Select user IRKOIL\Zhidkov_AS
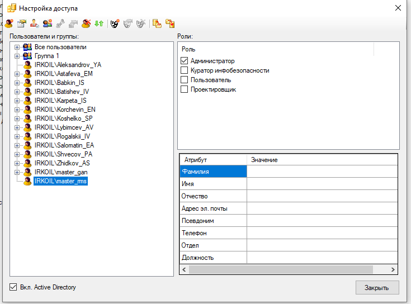 (62, 163)
